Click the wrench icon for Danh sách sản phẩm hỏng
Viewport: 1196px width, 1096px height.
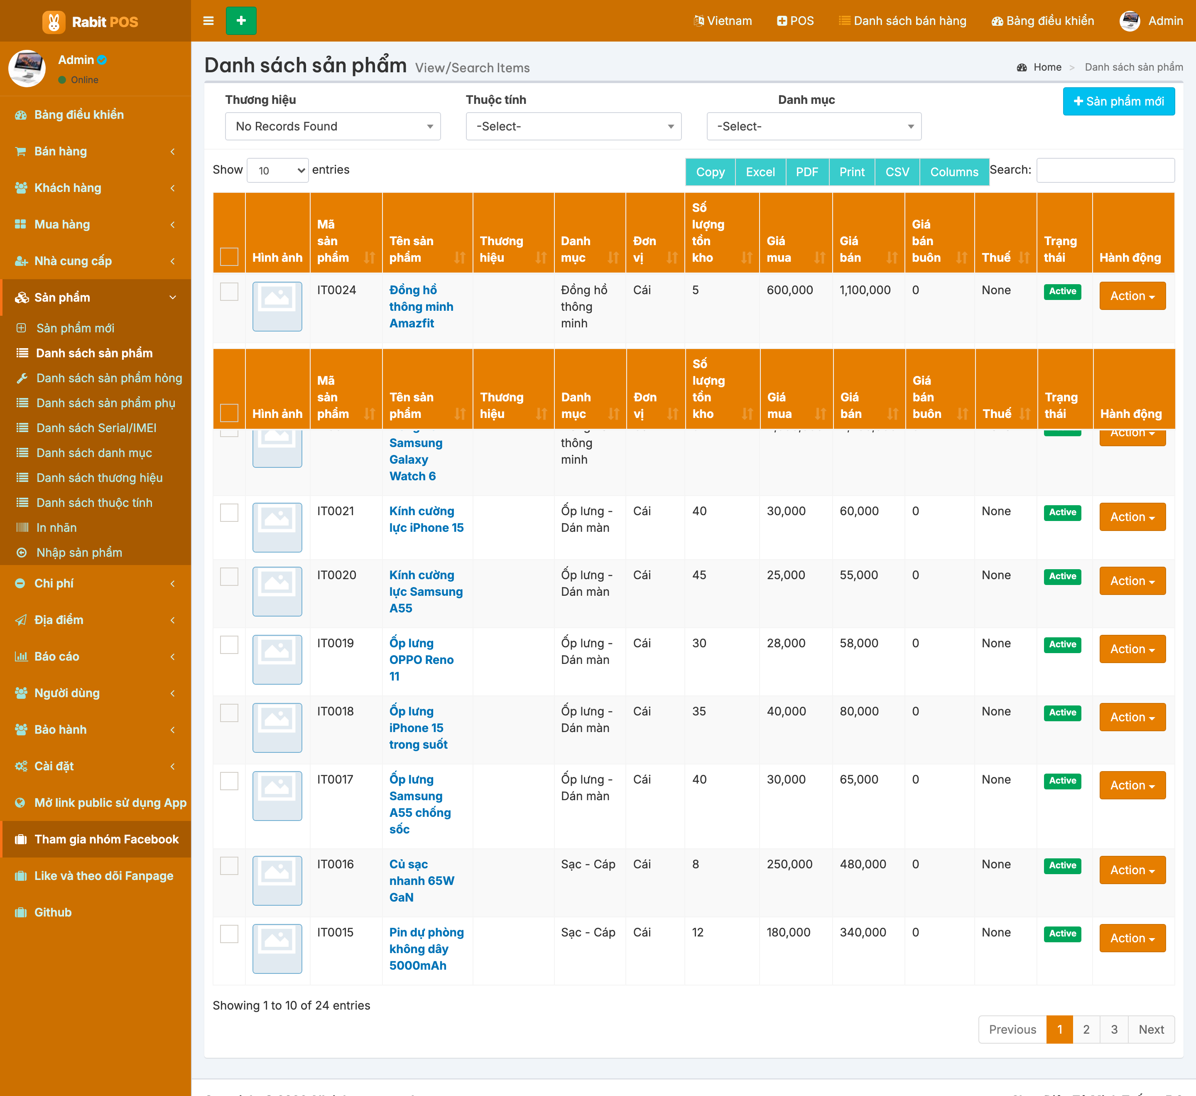coord(22,378)
